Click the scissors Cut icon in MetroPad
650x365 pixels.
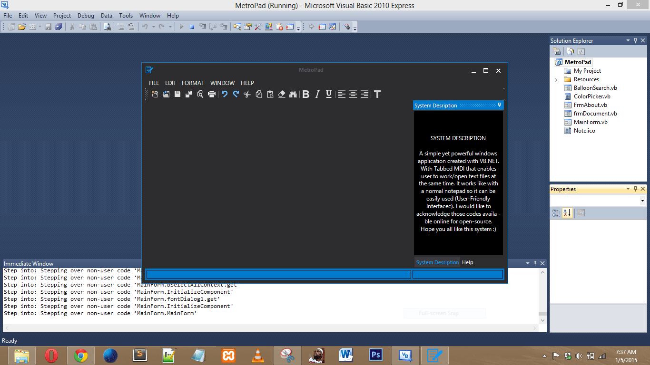[x=247, y=94]
